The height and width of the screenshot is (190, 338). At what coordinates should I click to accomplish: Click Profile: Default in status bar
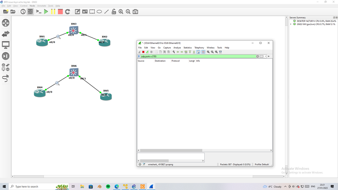click(x=262, y=164)
